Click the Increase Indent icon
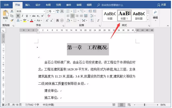 (95, 11)
